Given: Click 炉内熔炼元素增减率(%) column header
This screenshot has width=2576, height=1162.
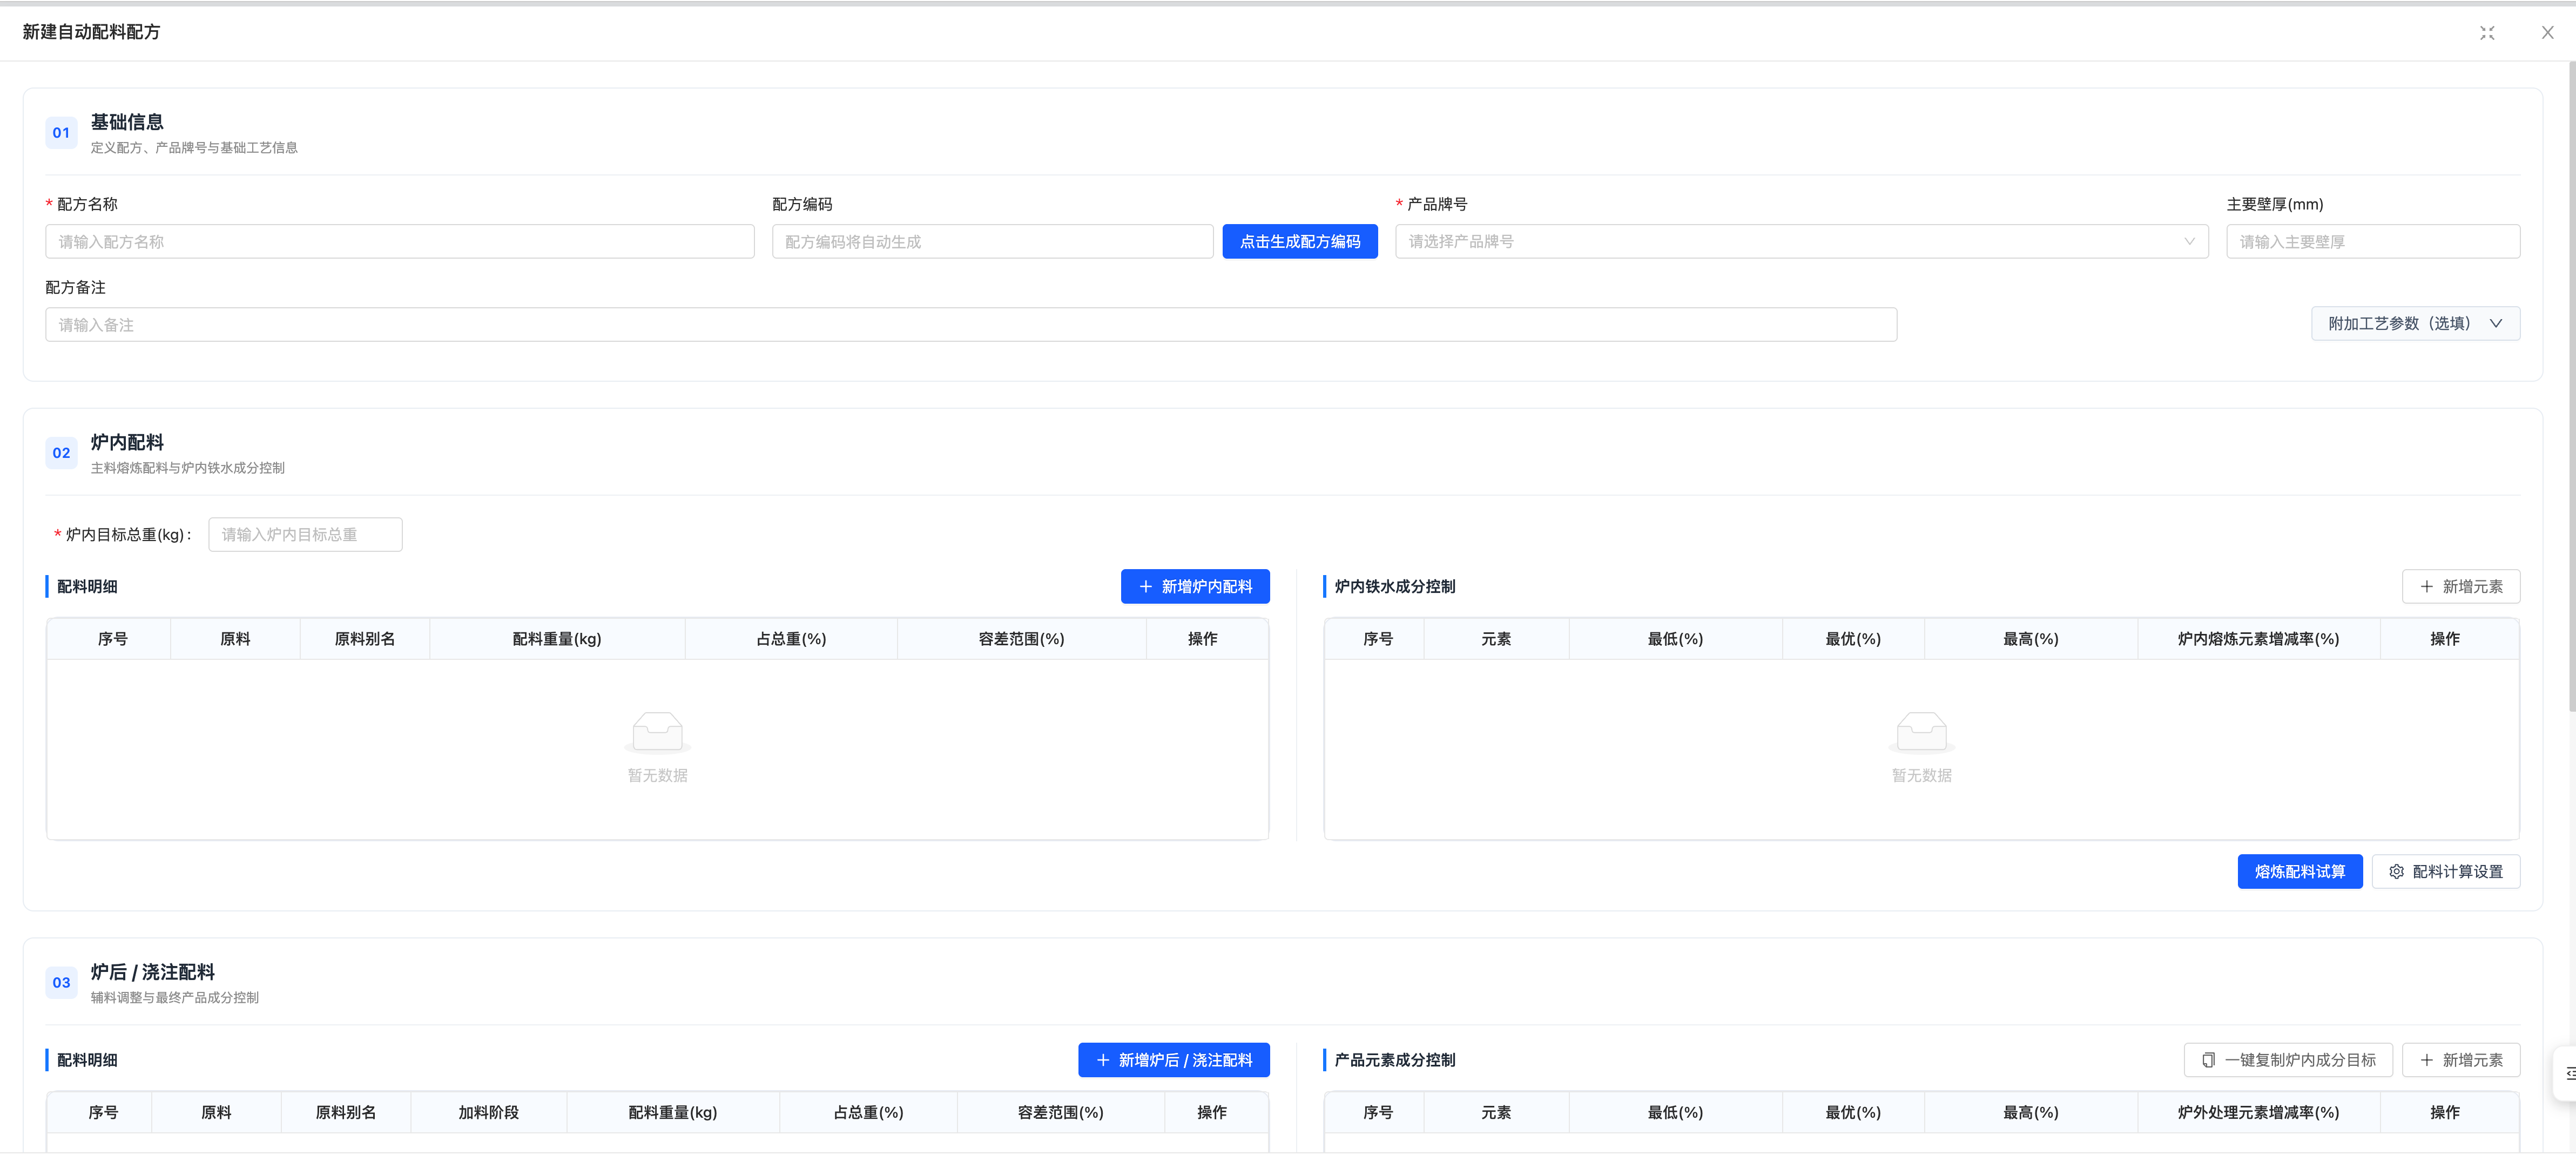Looking at the screenshot, I should point(2258,638).
